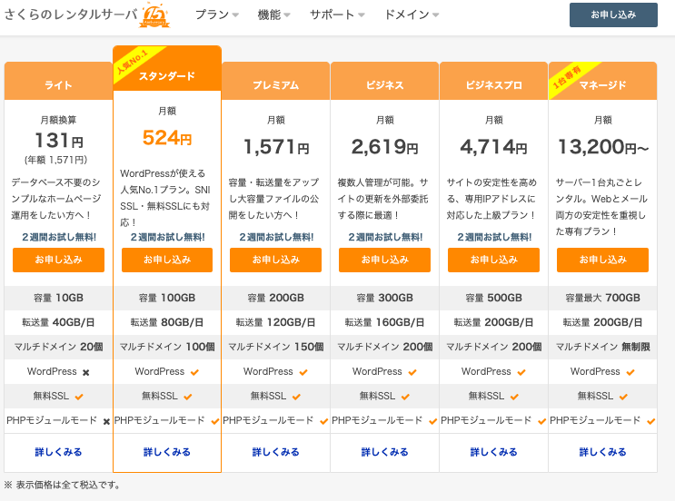Click the 131円 monthly price text
The height and width of the screenshot is (501, 675).
pos(59,140)
